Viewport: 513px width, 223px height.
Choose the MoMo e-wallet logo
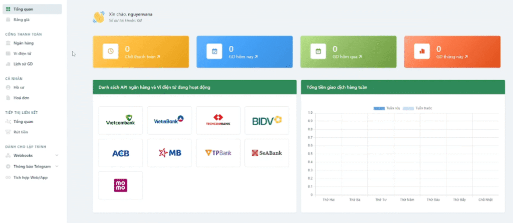[121, 185]
